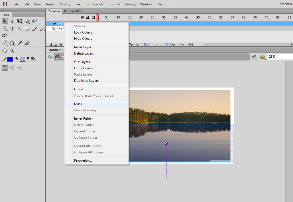Open the Commands menu
Screen dimensions: 293x202
pos(95,4)
